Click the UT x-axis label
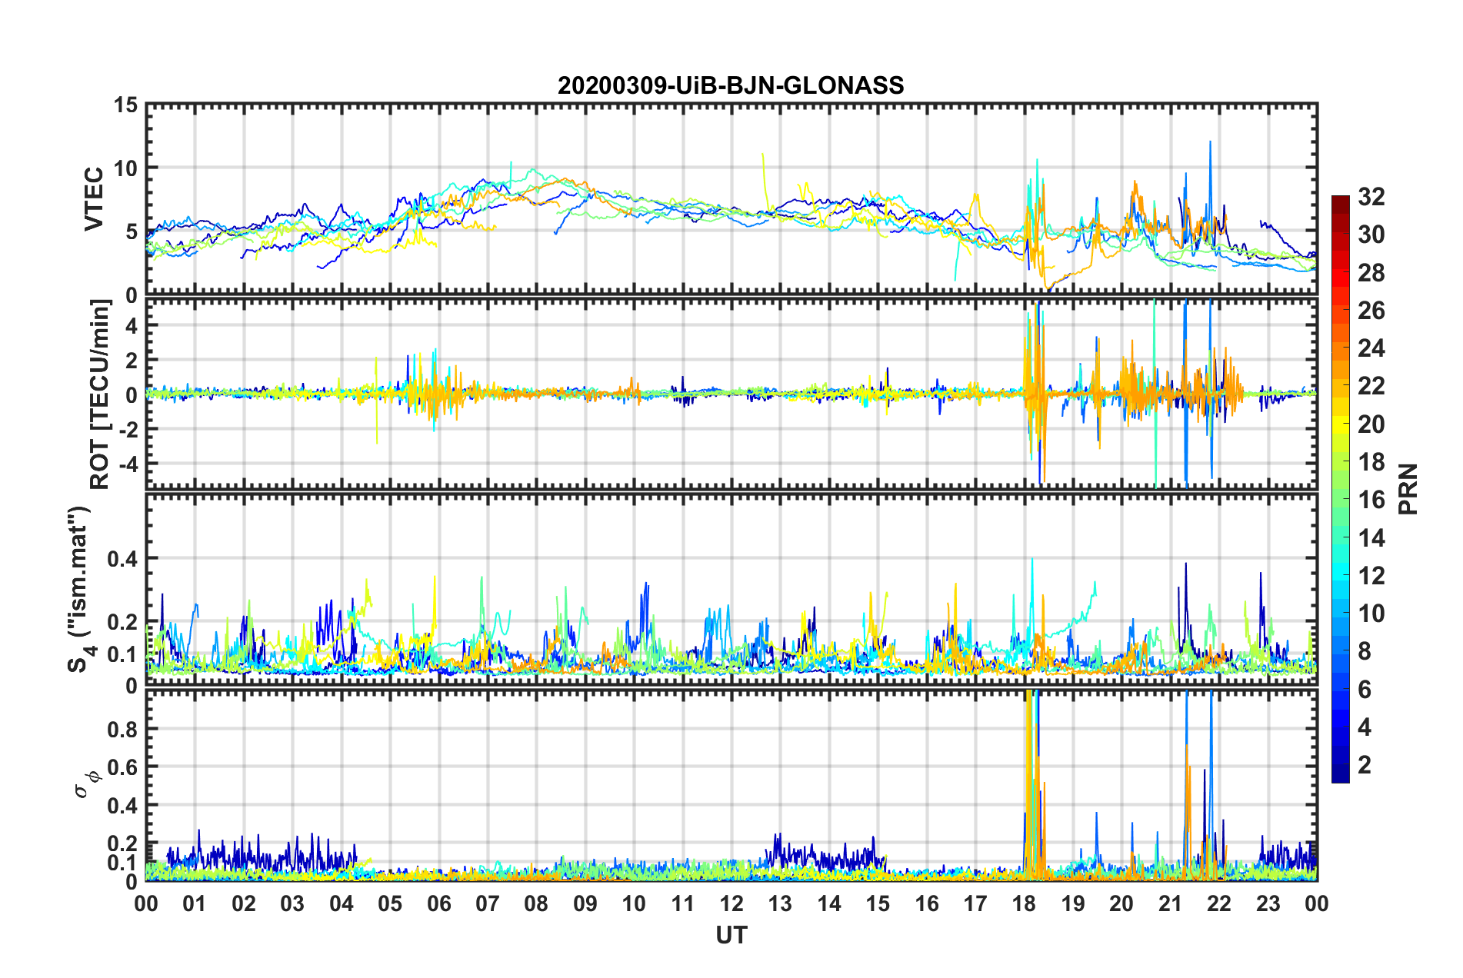This screenshot has width=1463, height=978. point(731,935)
